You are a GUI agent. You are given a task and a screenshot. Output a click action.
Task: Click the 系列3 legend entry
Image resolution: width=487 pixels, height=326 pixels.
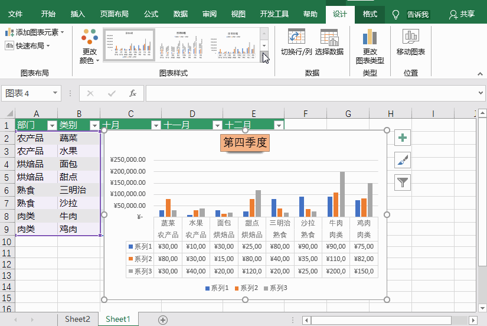pyautogui.click(x=276, y=288)
